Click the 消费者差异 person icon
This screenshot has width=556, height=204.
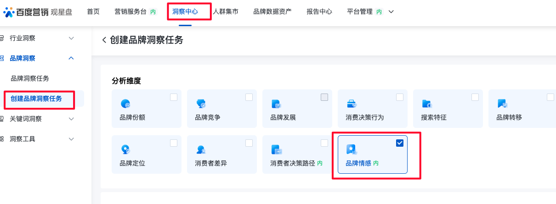tap(201, 149)
